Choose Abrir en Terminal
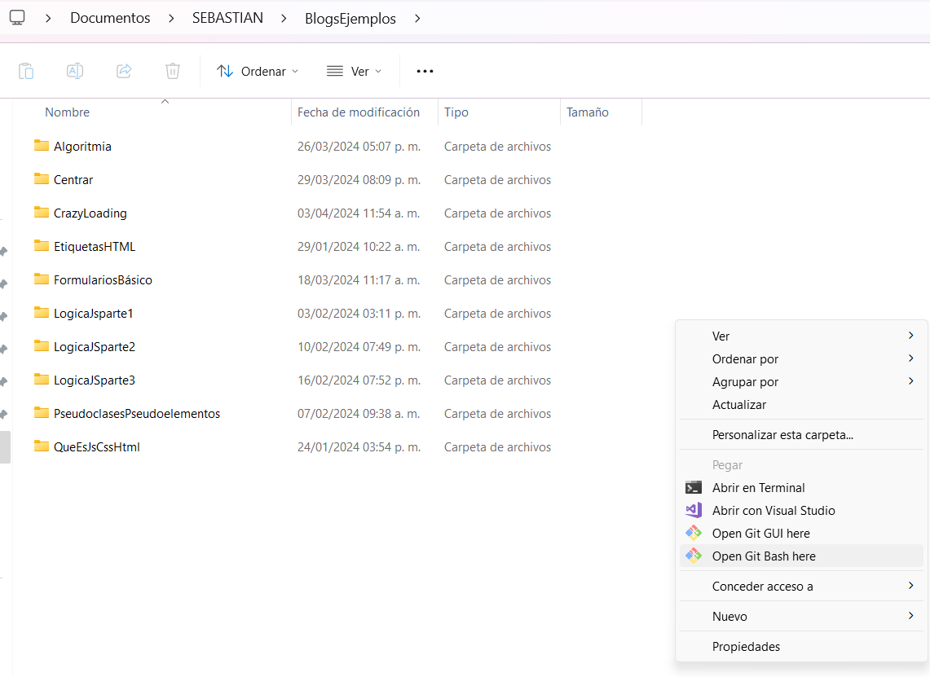Image resolution: width=930 pixels, height=677 pixels. [801, 487]
